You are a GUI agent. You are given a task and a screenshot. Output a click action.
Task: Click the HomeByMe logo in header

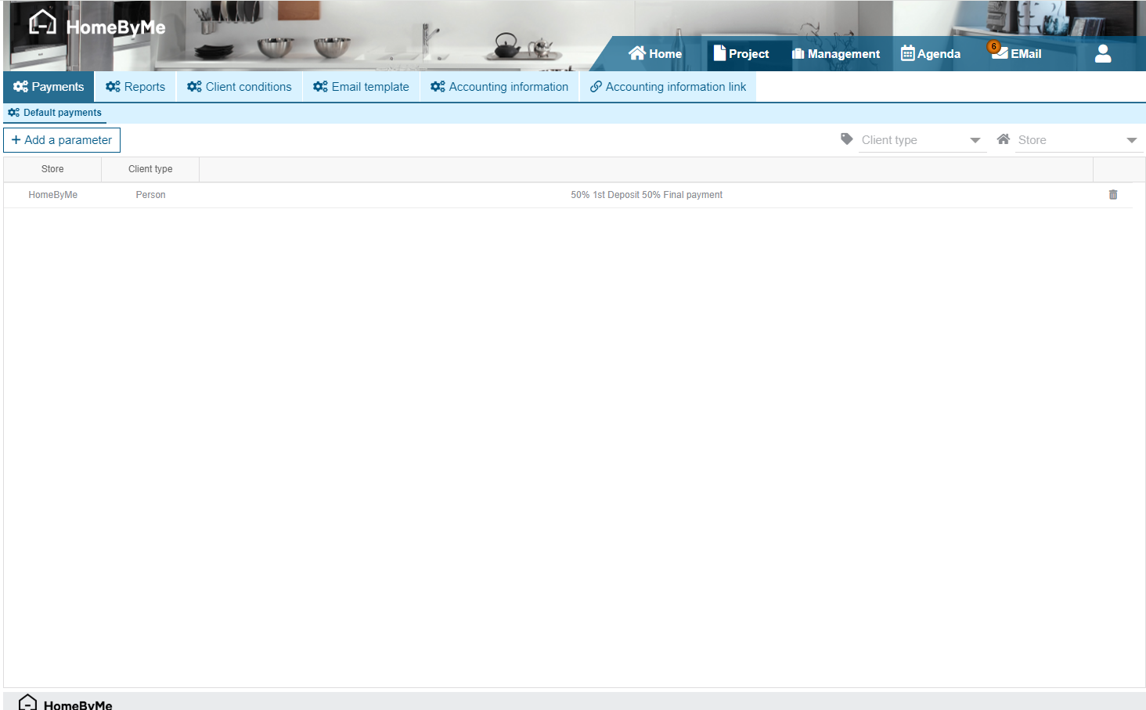pyautogui.click(x=96, y=26)
